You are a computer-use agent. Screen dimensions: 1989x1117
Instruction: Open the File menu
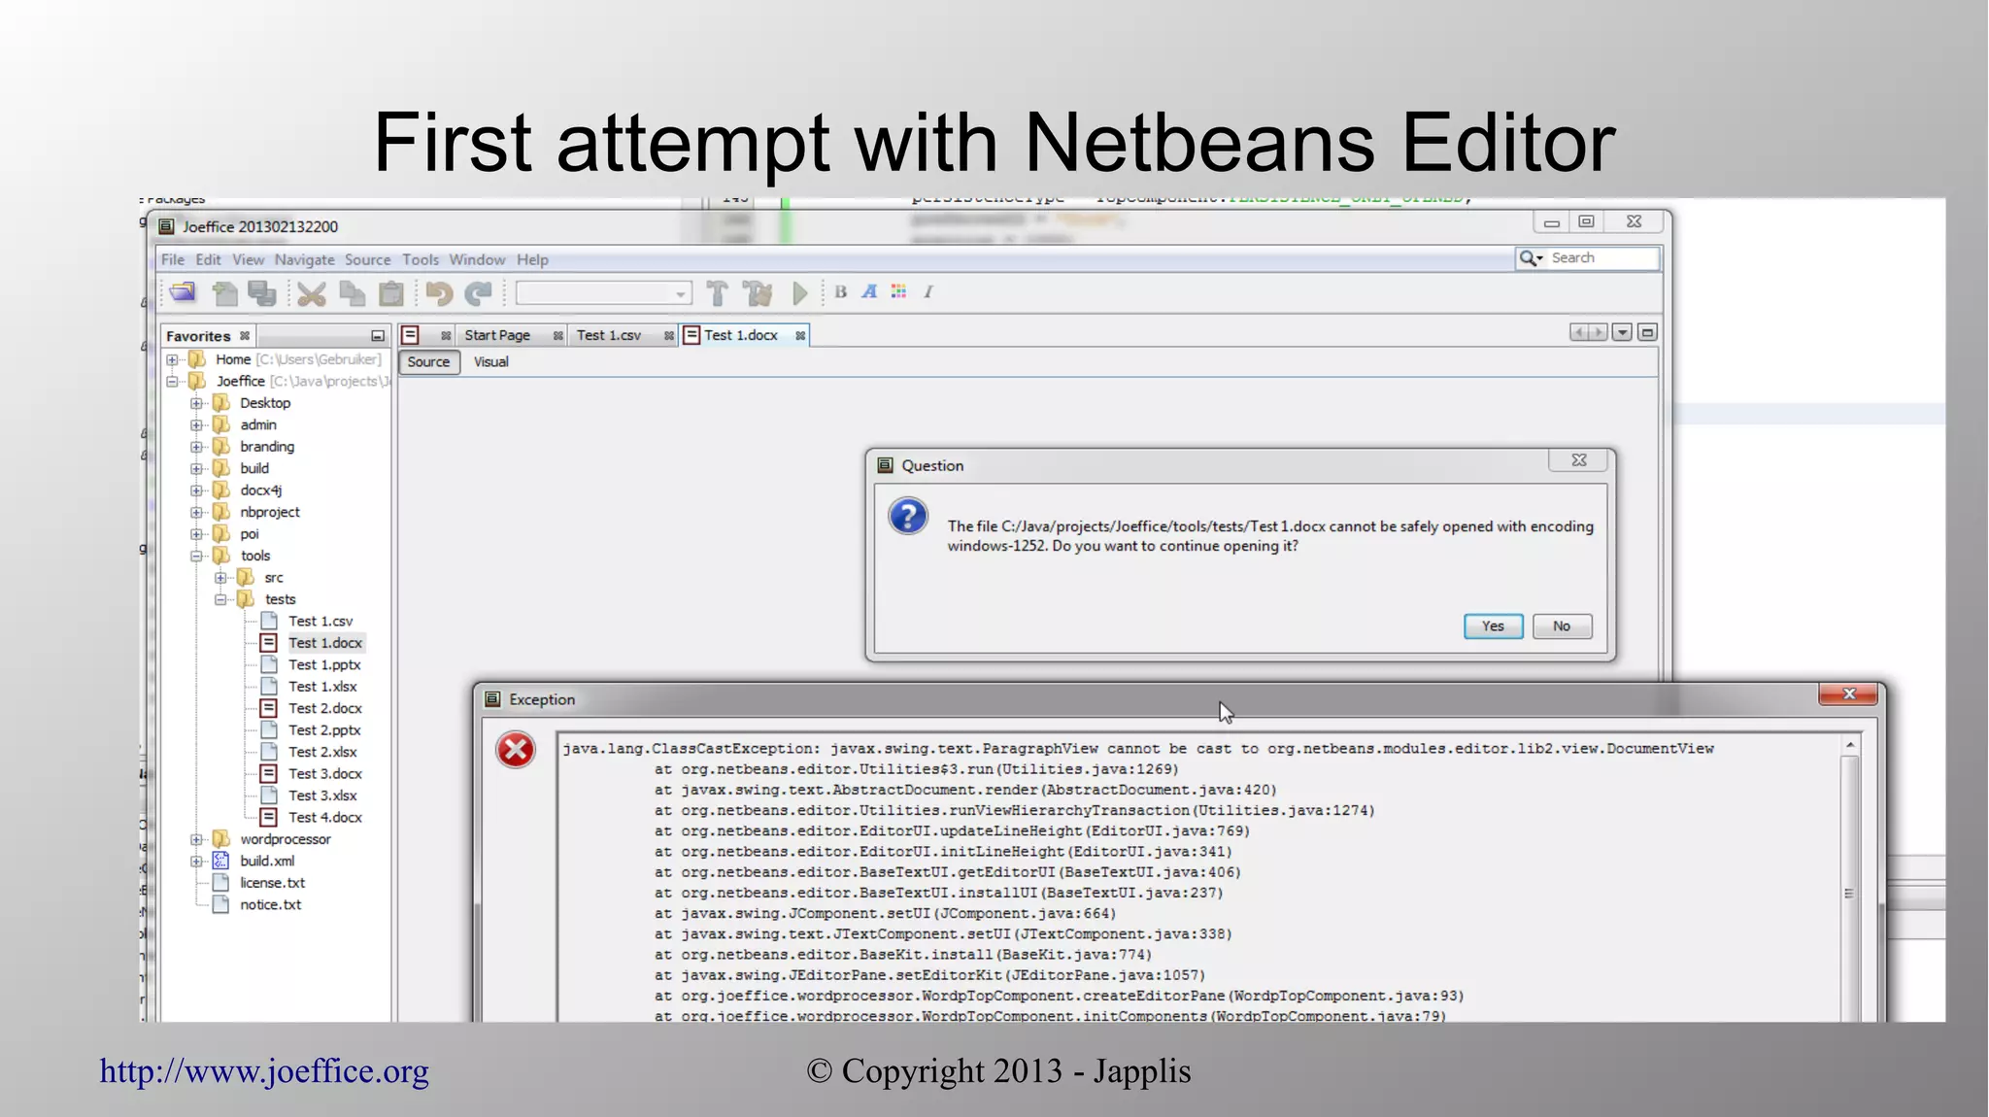point(173,259)
